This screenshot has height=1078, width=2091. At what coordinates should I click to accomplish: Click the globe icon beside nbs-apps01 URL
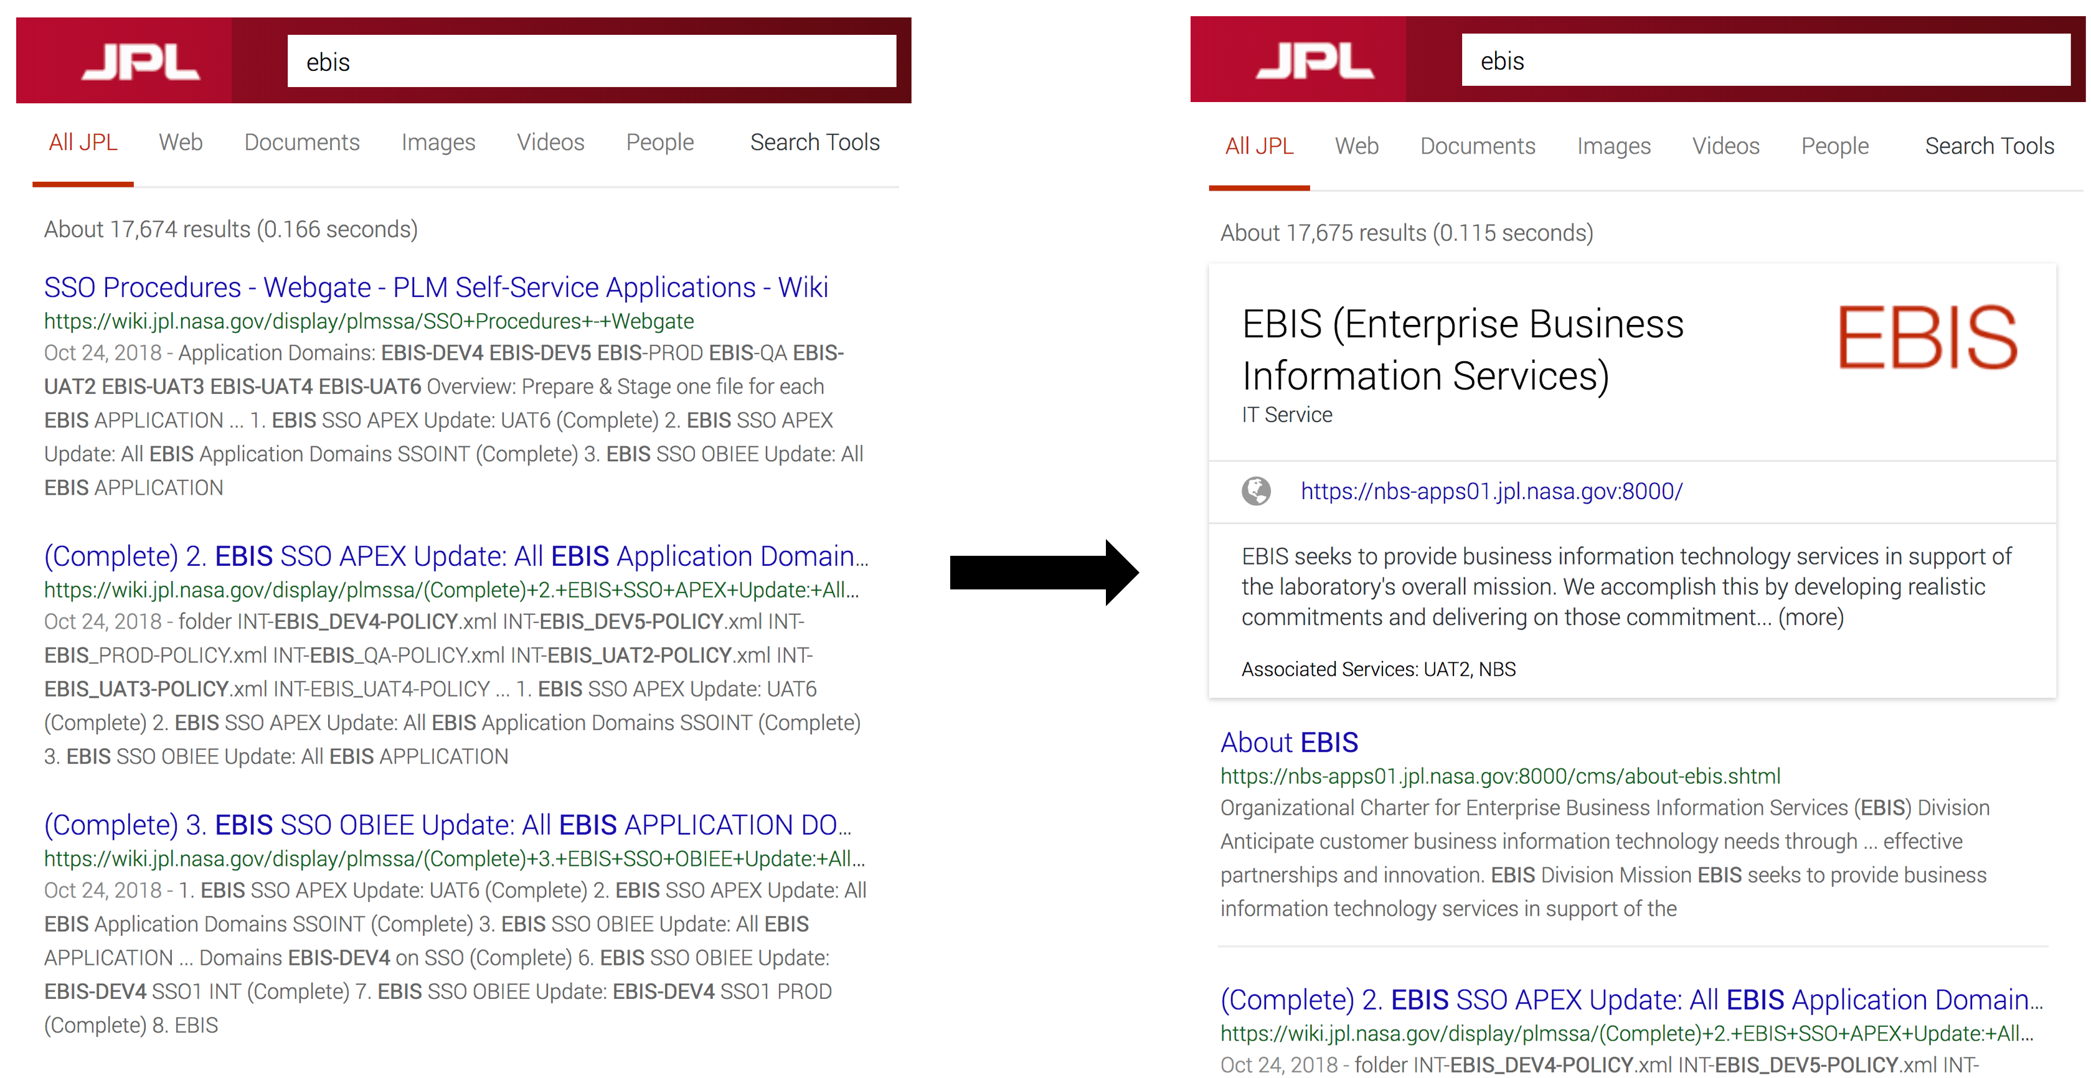(x=1256, y=490)
